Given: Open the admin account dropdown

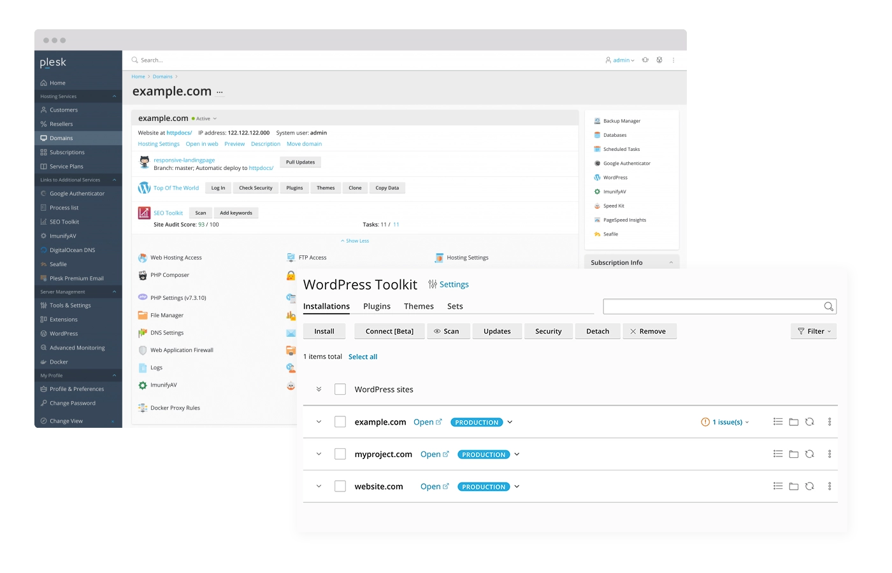Looking at the screenshot, I should pos(620,60).
